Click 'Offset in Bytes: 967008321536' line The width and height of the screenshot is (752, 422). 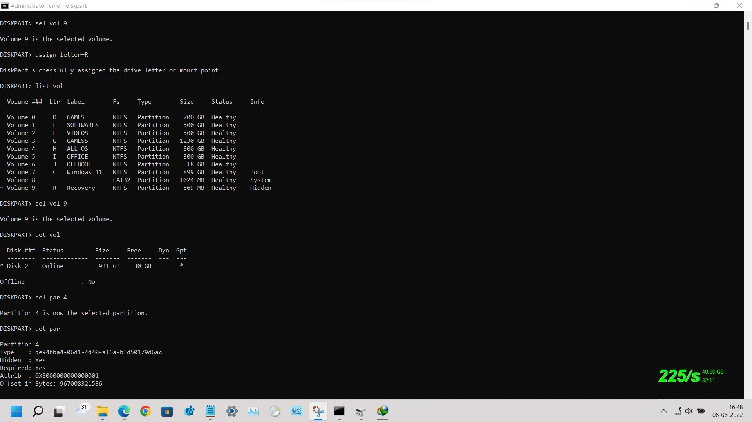[x=51, y=384]
